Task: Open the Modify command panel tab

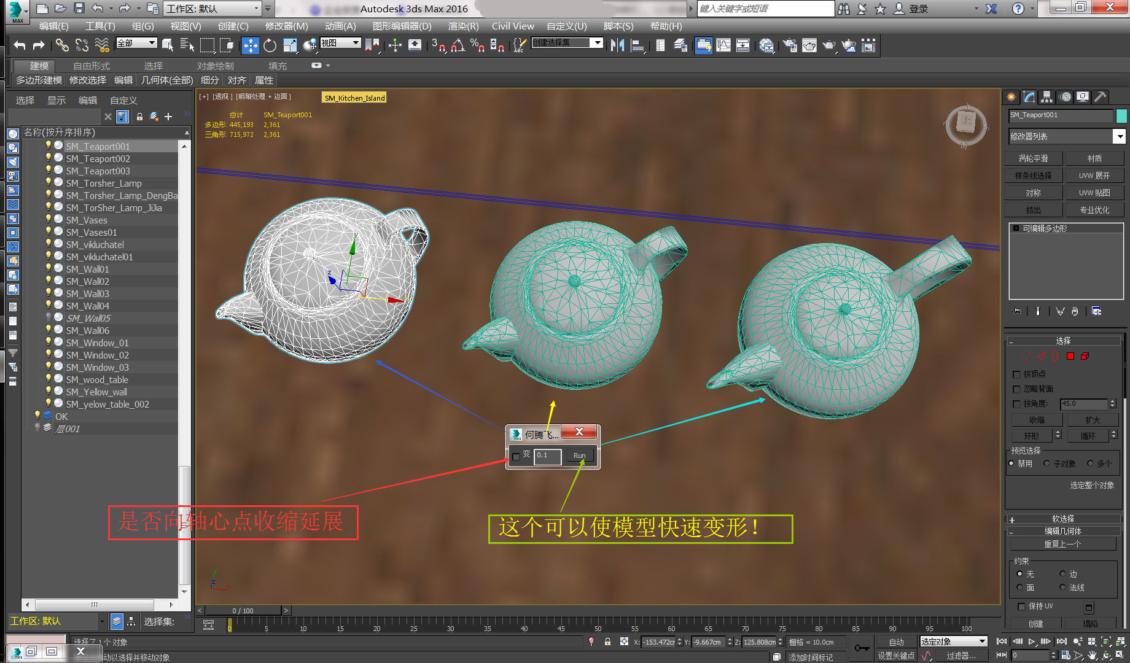Action: [x=1029, y=96]
